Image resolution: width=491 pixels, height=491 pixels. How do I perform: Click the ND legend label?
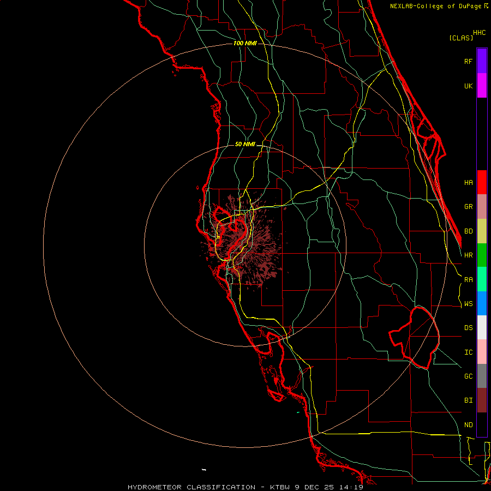(468, 424)
